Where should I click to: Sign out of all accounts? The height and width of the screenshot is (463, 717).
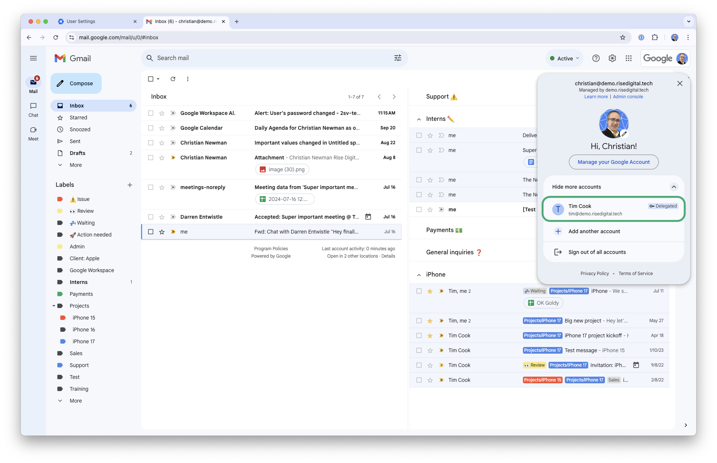tap(596, 252)
